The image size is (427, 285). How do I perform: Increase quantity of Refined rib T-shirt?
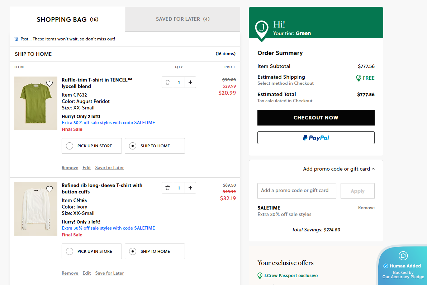tap(190, 188)
